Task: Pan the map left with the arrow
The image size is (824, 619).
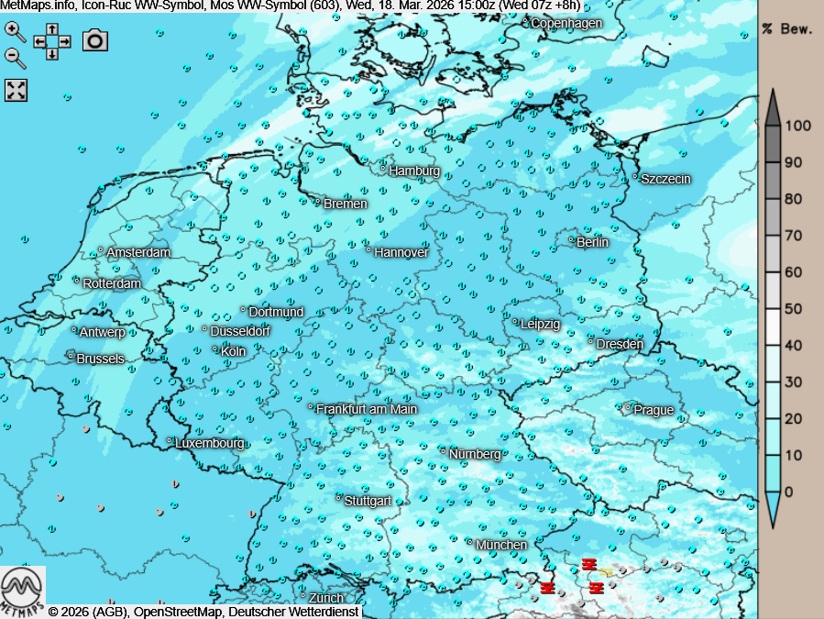Action: pyautogui.click(x=40, y=41)
